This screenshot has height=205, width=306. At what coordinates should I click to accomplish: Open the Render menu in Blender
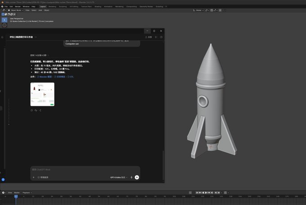click(x=18, y=6)
